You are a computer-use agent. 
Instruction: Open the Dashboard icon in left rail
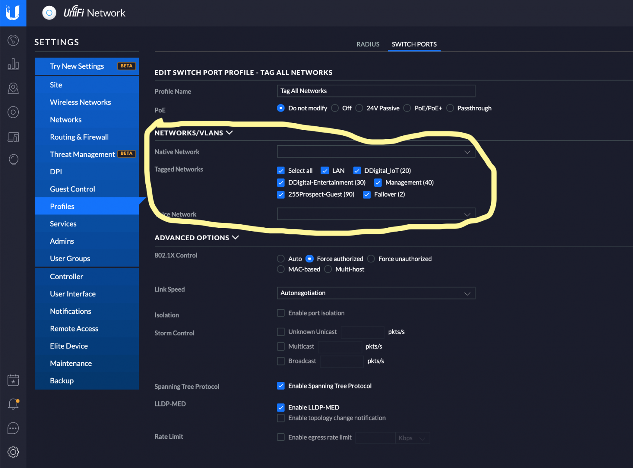point(13,40)
